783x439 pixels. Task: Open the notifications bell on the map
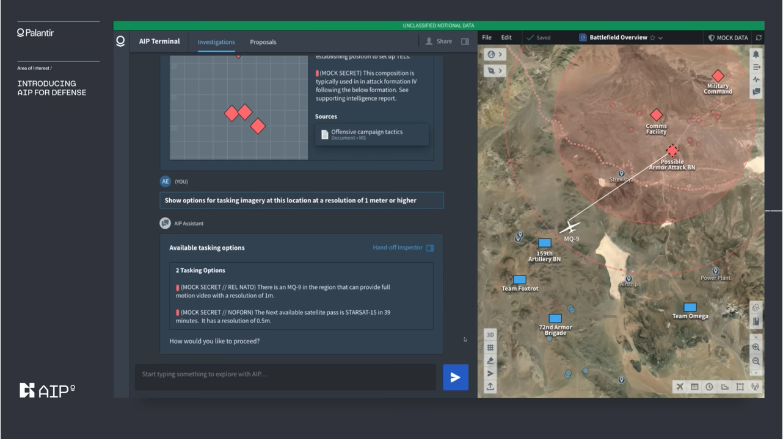click(x=756, y=54)
